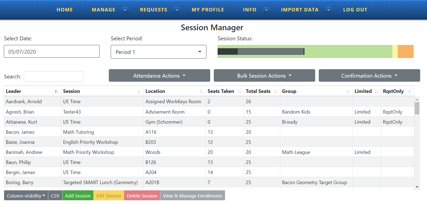The width and height of the screenshot is (427, 204).
Task: Click the Requests menu arrow icon
Action: coord(177,10)
